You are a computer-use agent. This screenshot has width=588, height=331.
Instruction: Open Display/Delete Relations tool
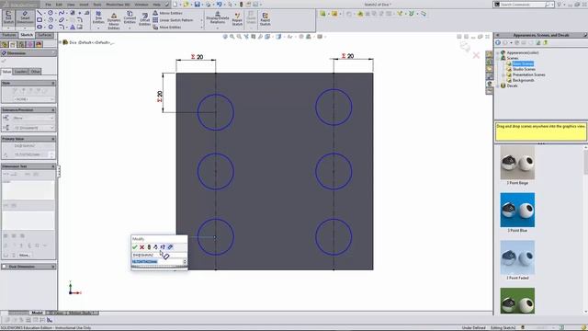(218, 18)
